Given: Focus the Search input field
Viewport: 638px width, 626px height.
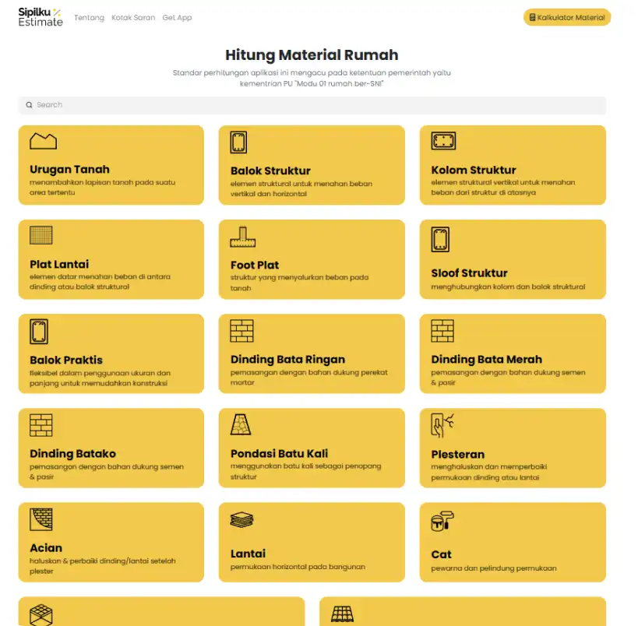Looking at the screenshot, I should tap(312, 105).
